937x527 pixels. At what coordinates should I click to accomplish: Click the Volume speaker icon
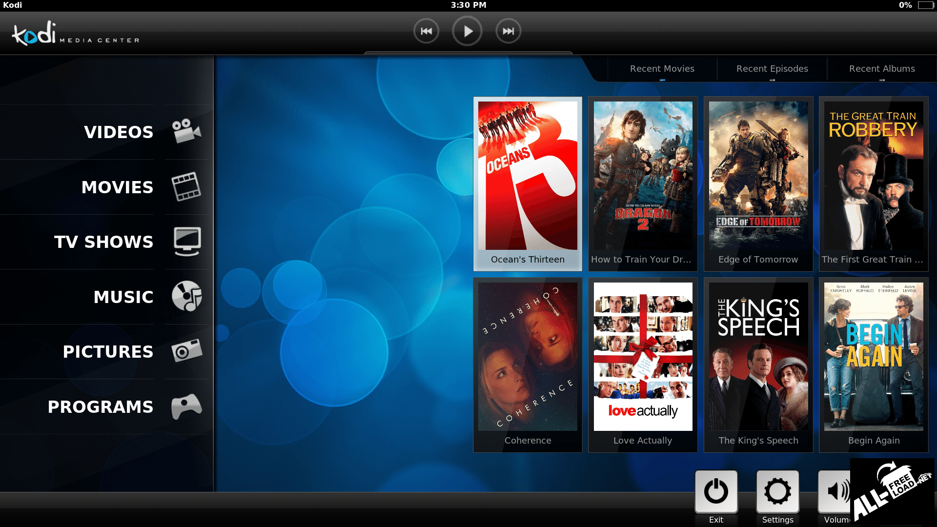point(835,491)
